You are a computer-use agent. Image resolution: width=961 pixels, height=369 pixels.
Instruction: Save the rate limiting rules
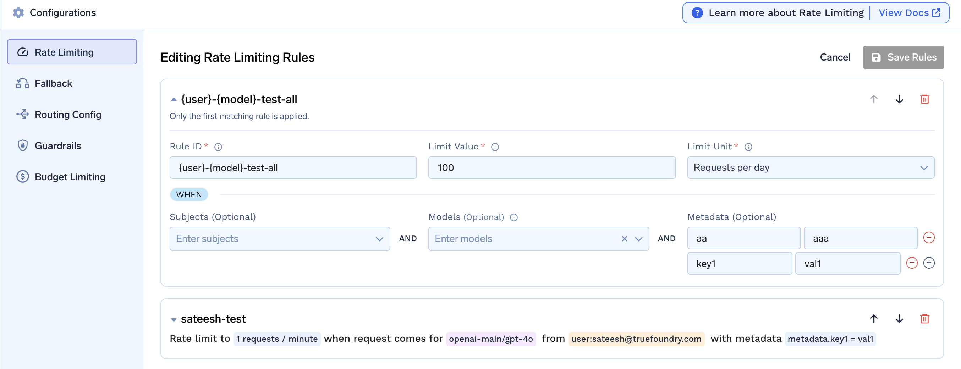(x=903, y=57)
